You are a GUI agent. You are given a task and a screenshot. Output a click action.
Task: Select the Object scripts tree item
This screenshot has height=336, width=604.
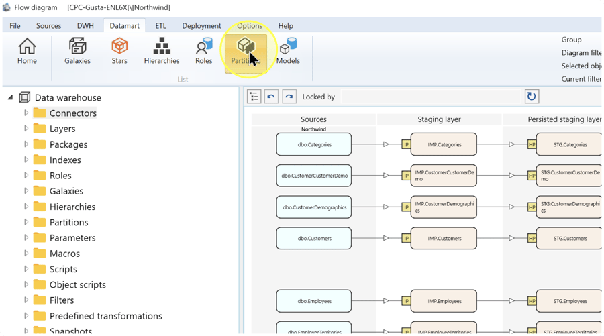point(77,284)
